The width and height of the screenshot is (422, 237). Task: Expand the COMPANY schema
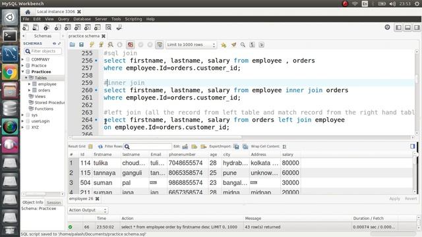(23, 59)
